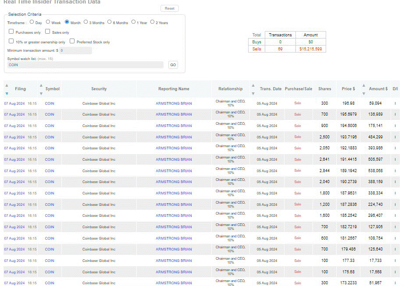Image resolution: width=409 pixels, height=286 pixels.
Task: Focus the Minimum transaction amount field
Action: point(75,50)
